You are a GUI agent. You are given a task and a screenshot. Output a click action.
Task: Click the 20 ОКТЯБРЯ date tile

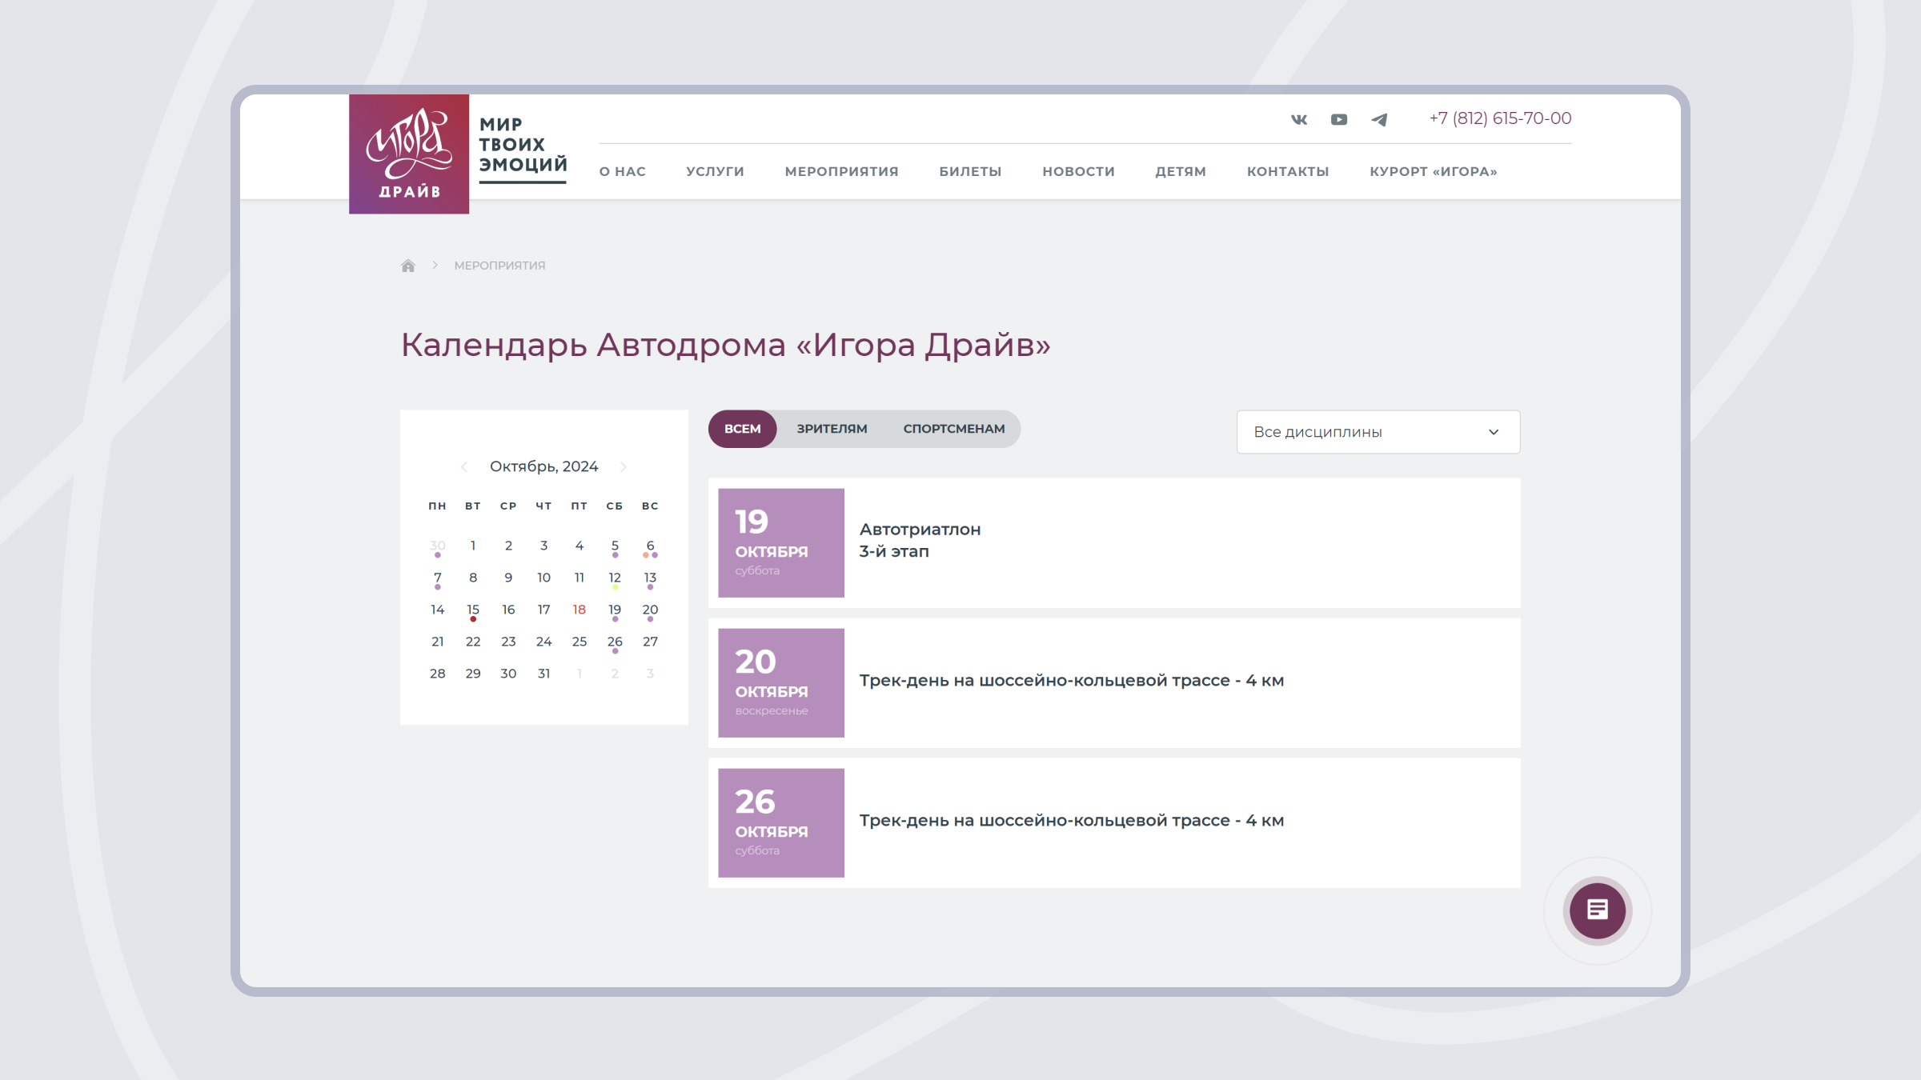tap(781, 682)
